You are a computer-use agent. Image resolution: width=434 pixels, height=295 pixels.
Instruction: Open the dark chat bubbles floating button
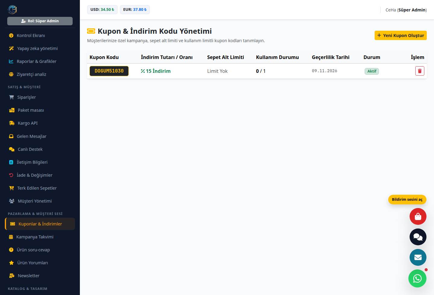[x=418, y=237]
